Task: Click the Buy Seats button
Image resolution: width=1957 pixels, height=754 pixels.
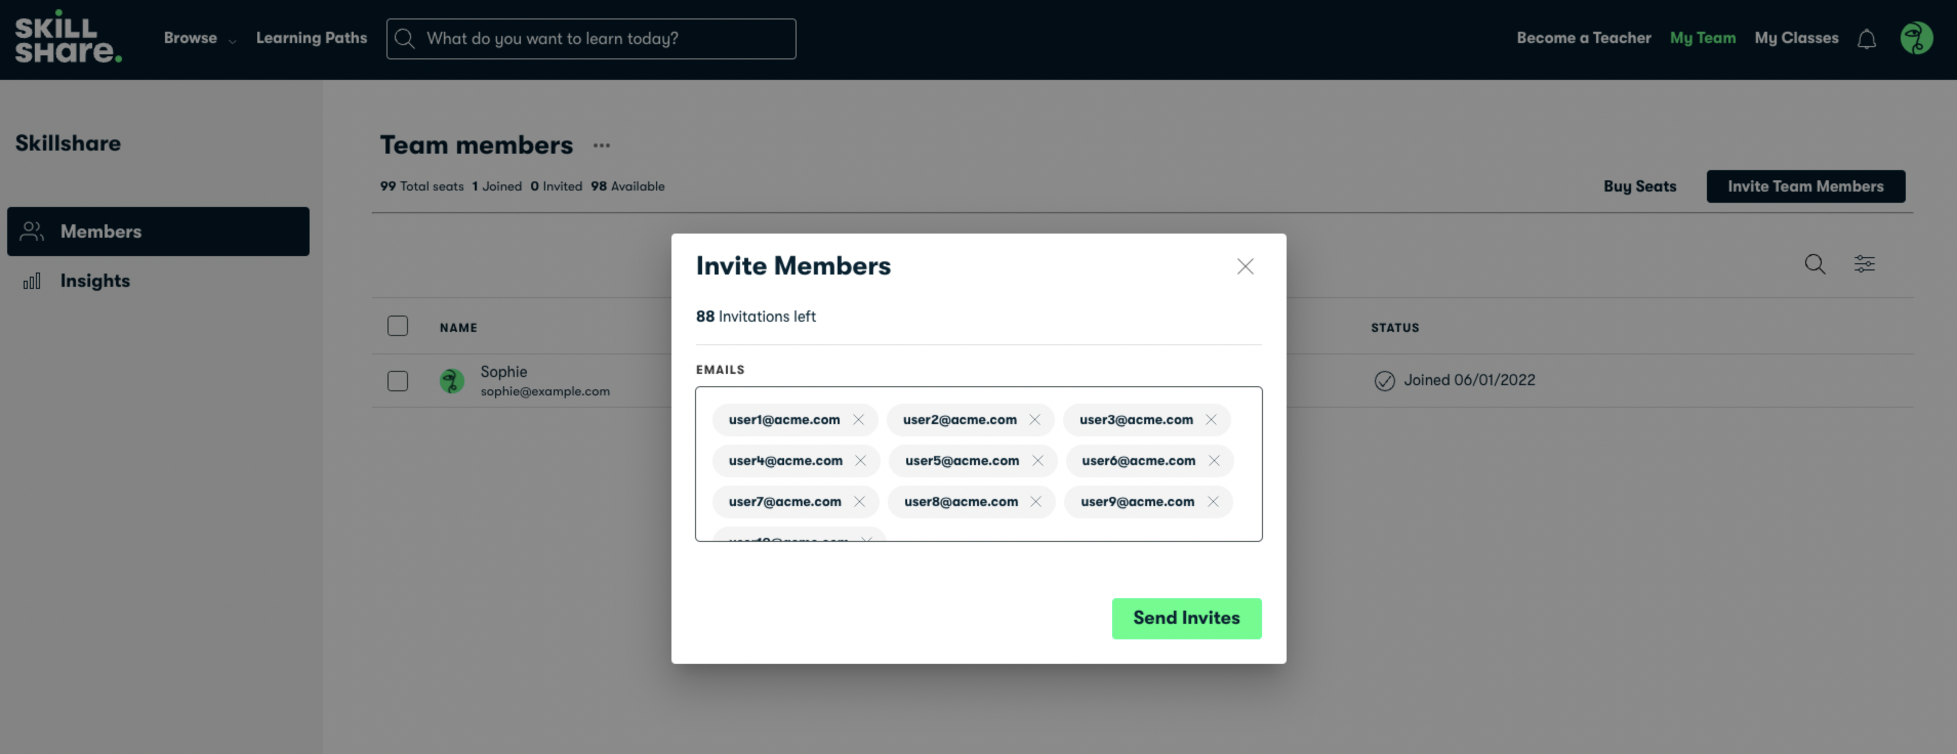Action: pyautogui.click(x=1639, y=186)
